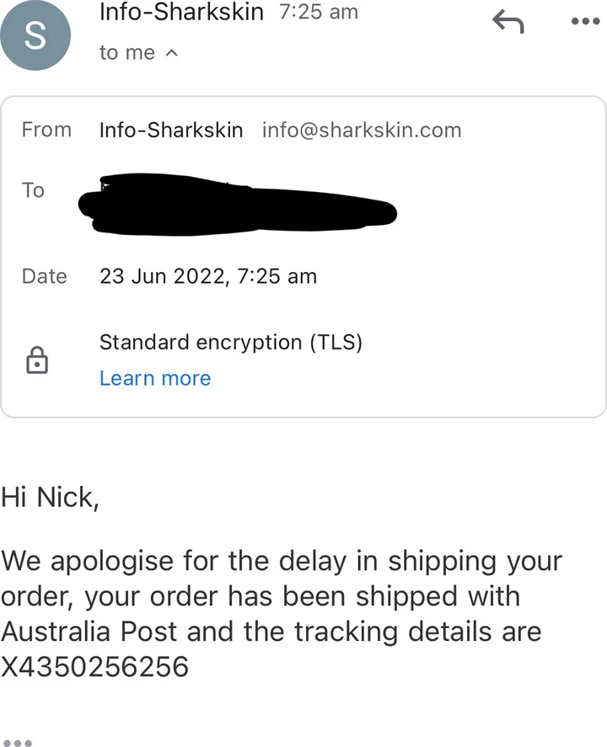Viewport: 607px width, 747px height.
Task: Tap the date '23 Jun 2022, 7:25 am'
Action: pyautogui.click(x=208, y=276)
